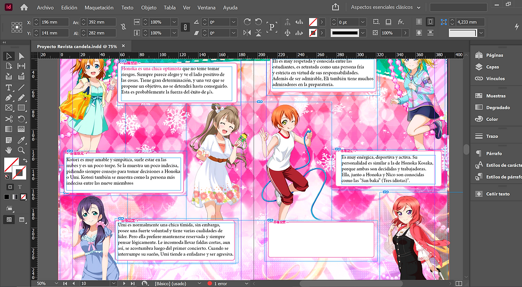Open the Páginas panel
Viewport: 522px width, 287px height.
494,55
